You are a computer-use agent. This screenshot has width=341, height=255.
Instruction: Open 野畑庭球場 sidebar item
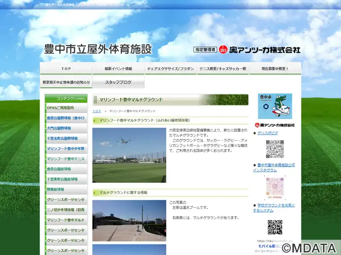pyautogui.click(x=66, y=189)
